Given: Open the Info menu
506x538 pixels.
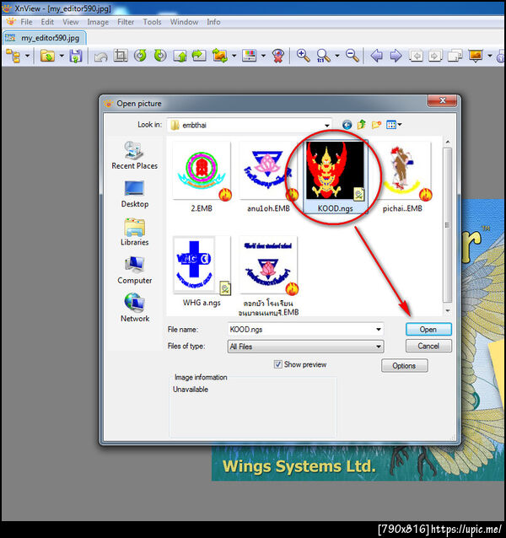Looking at the screenshot, I should (x=213, y=22).
